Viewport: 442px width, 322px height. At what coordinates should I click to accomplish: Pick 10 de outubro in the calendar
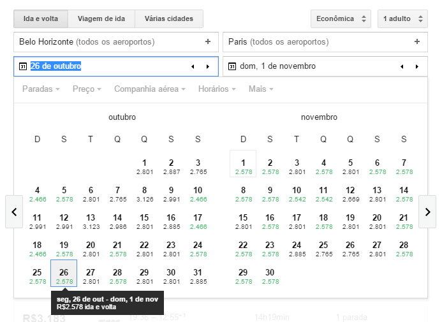click(x=198, y=194)
